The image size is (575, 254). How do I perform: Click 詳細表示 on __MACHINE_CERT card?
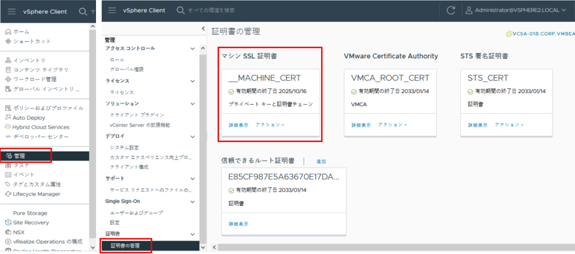239,125
